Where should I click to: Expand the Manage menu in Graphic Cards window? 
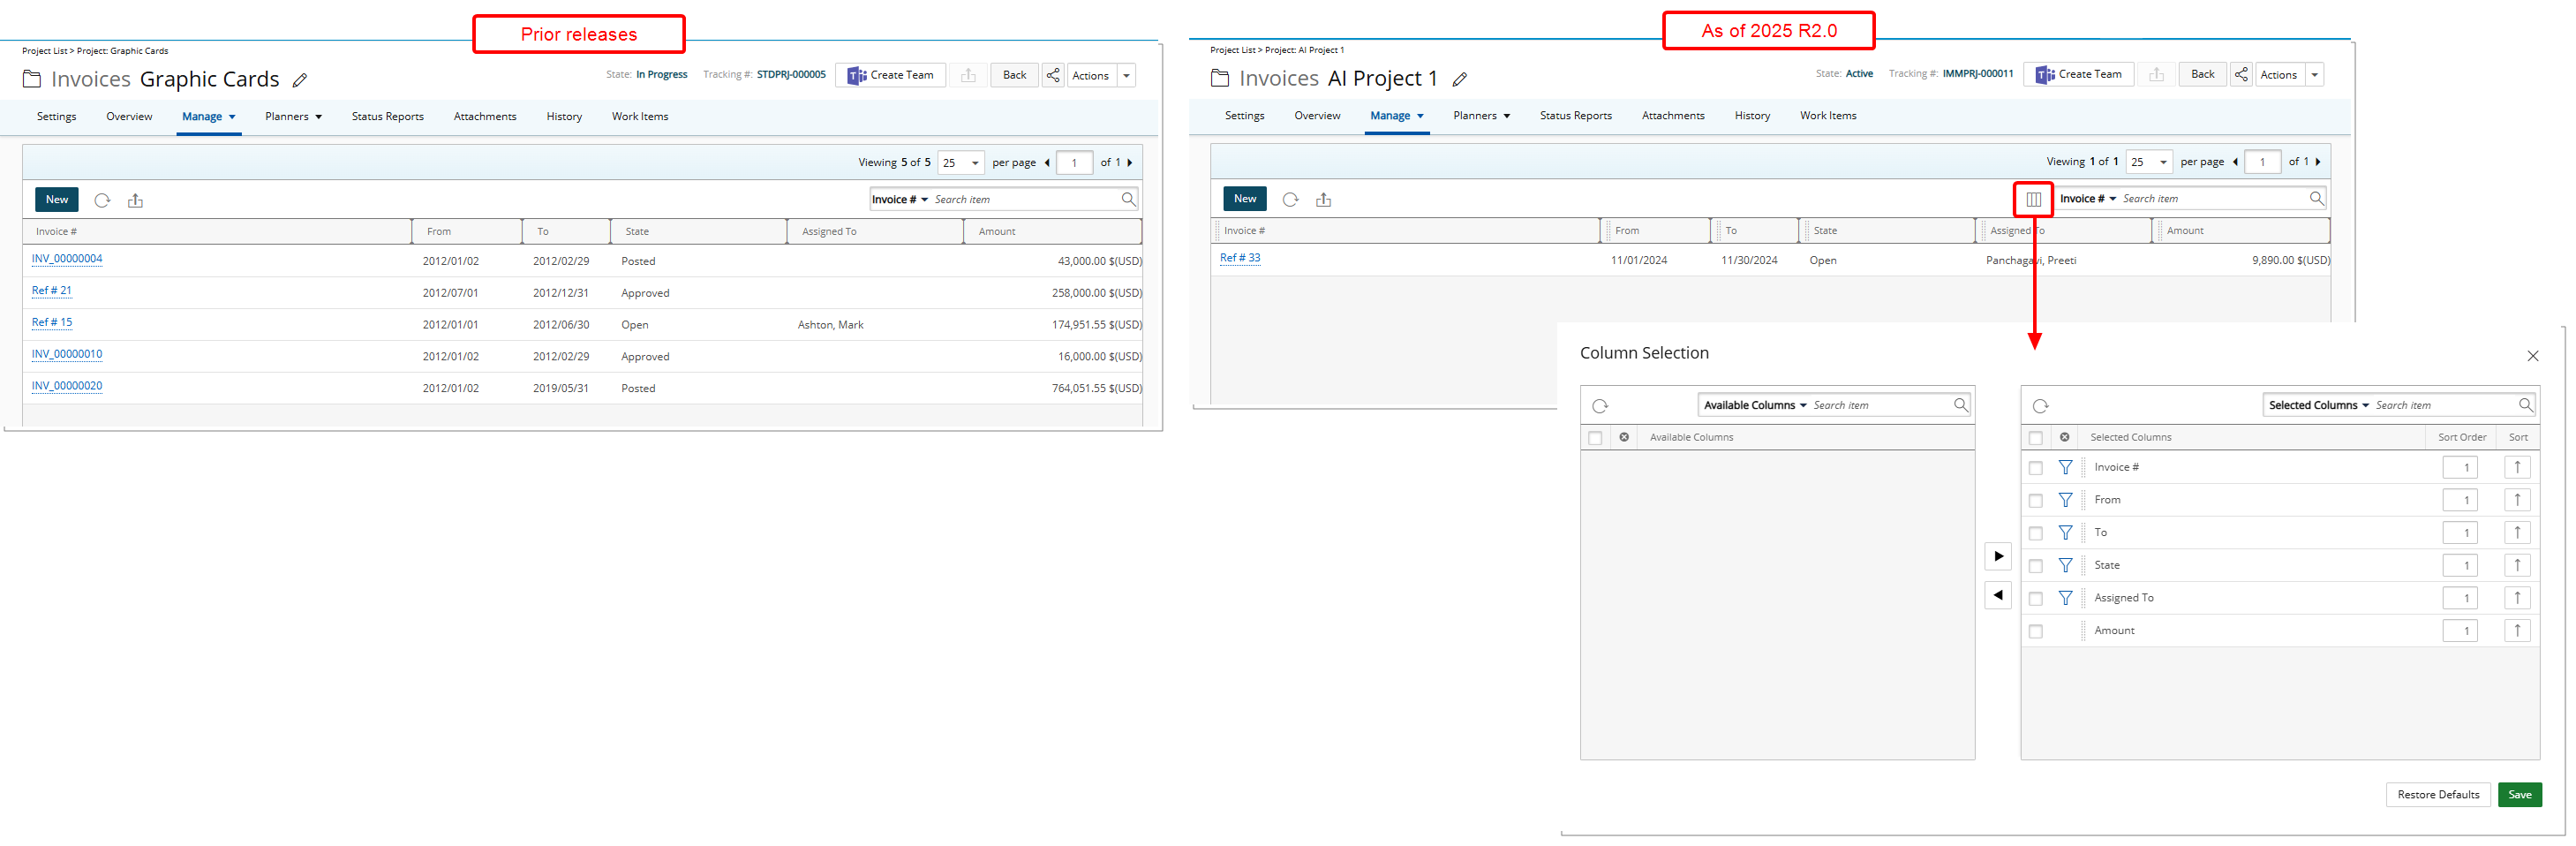pyautogui.click(x=209, y=117)
